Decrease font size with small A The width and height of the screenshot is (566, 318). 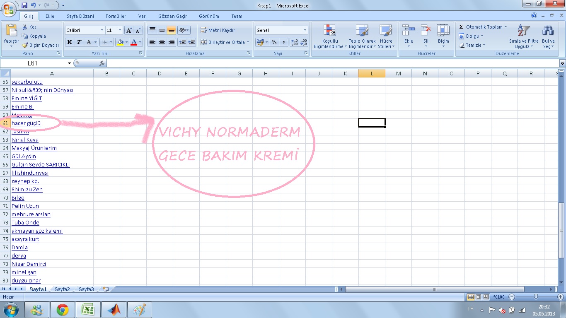138,30
